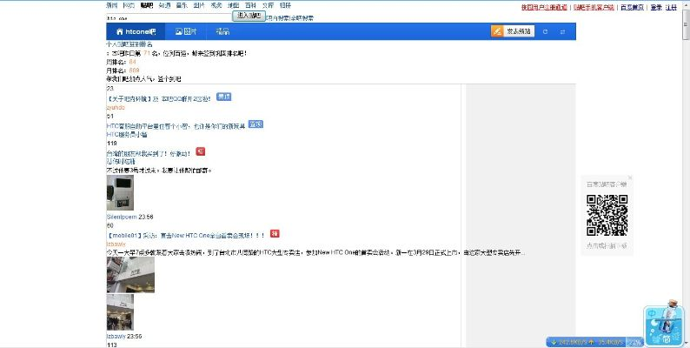Click the blue badge after 关于吧内环境 post
690x348 pixels.
223,97
